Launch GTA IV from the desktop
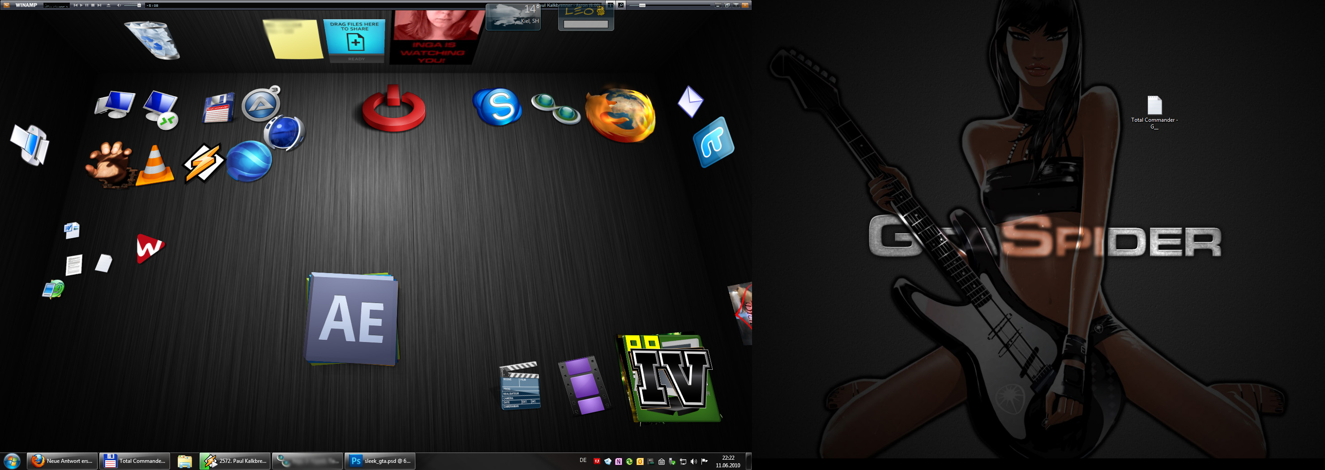1325x470 pixels. [x=670, y=379]
